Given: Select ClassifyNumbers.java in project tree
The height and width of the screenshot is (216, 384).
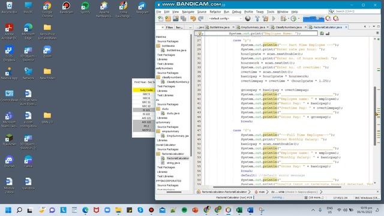Looking at the screenshot, I should [178, 82].
